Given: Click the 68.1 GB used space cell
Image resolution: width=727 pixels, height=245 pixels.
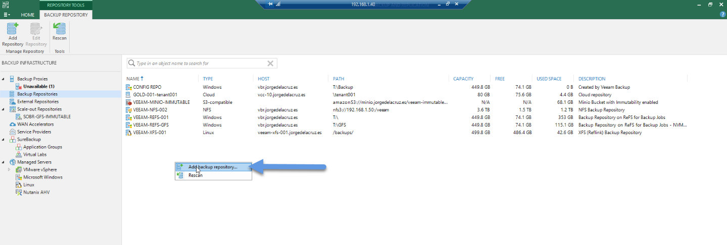Looking at the screenshot, I should click(x=565, y=102).
